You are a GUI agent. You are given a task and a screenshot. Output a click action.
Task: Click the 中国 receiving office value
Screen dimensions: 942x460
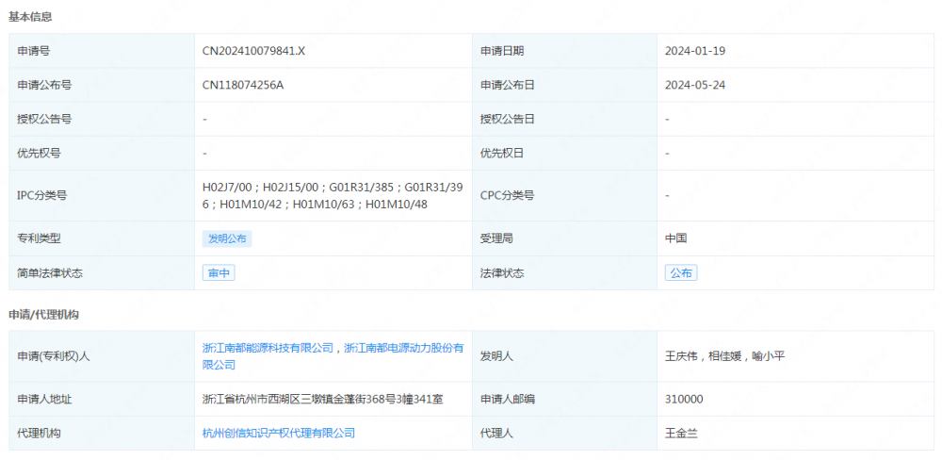[x=675, y=239]
